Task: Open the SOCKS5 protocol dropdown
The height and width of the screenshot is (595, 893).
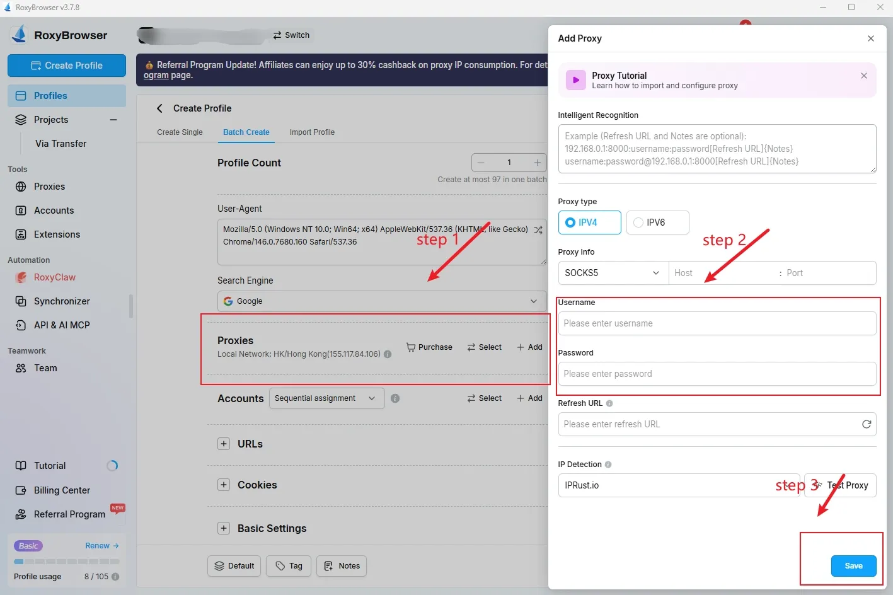Action: pyautogui.click(x=612, y=273)
